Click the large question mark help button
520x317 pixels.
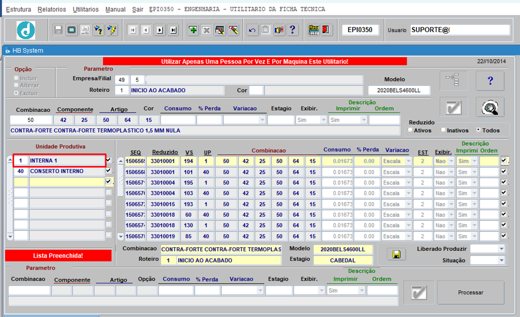tap(490, 81)
